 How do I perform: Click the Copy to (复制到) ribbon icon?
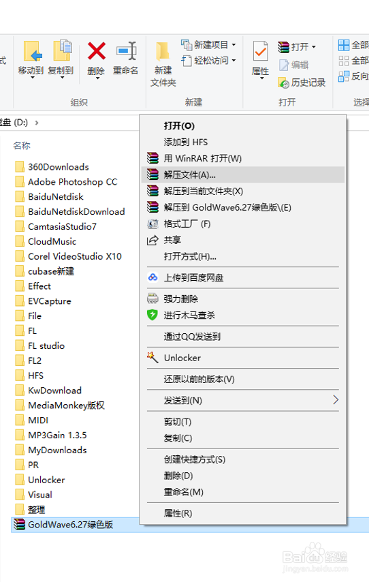pos(63,50)
